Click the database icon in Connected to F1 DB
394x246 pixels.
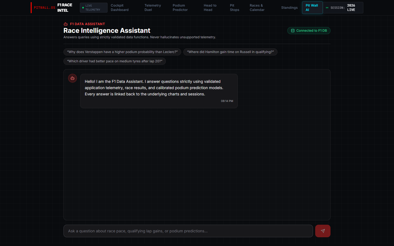click(293, 31)
